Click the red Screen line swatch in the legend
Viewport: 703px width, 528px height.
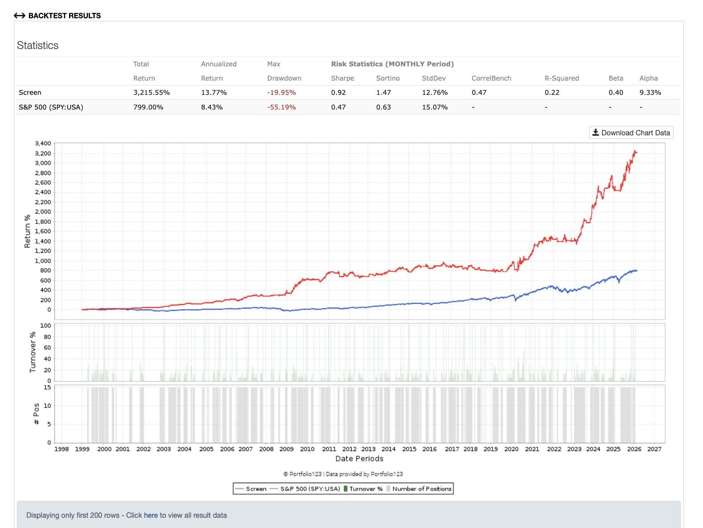coord(239,489)
